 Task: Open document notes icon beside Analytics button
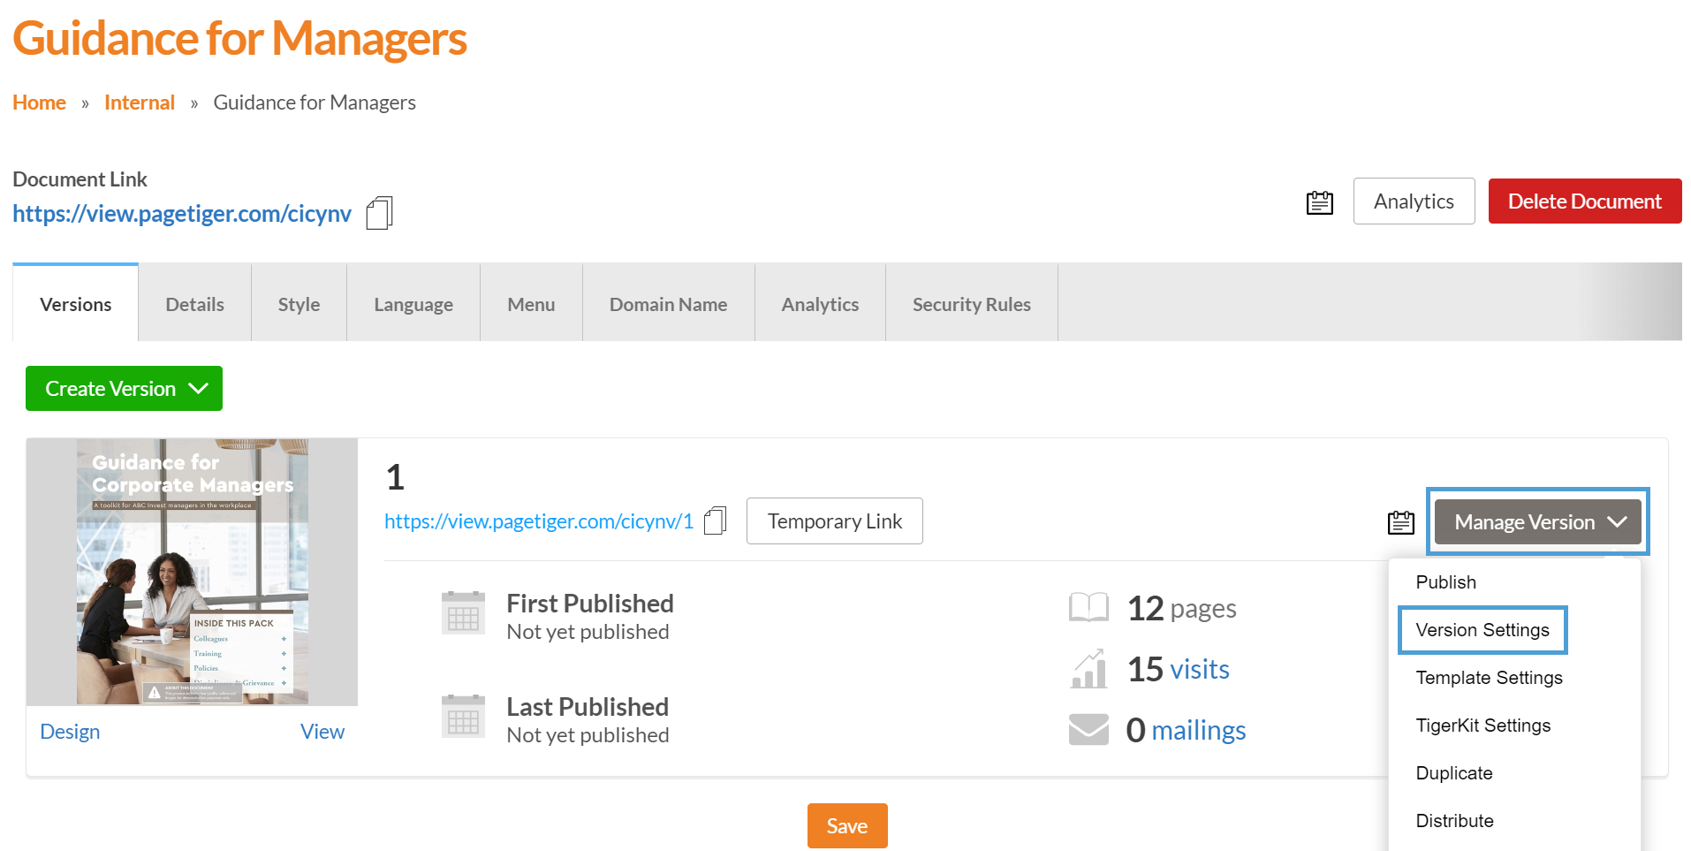click(x=1319, y=202)
